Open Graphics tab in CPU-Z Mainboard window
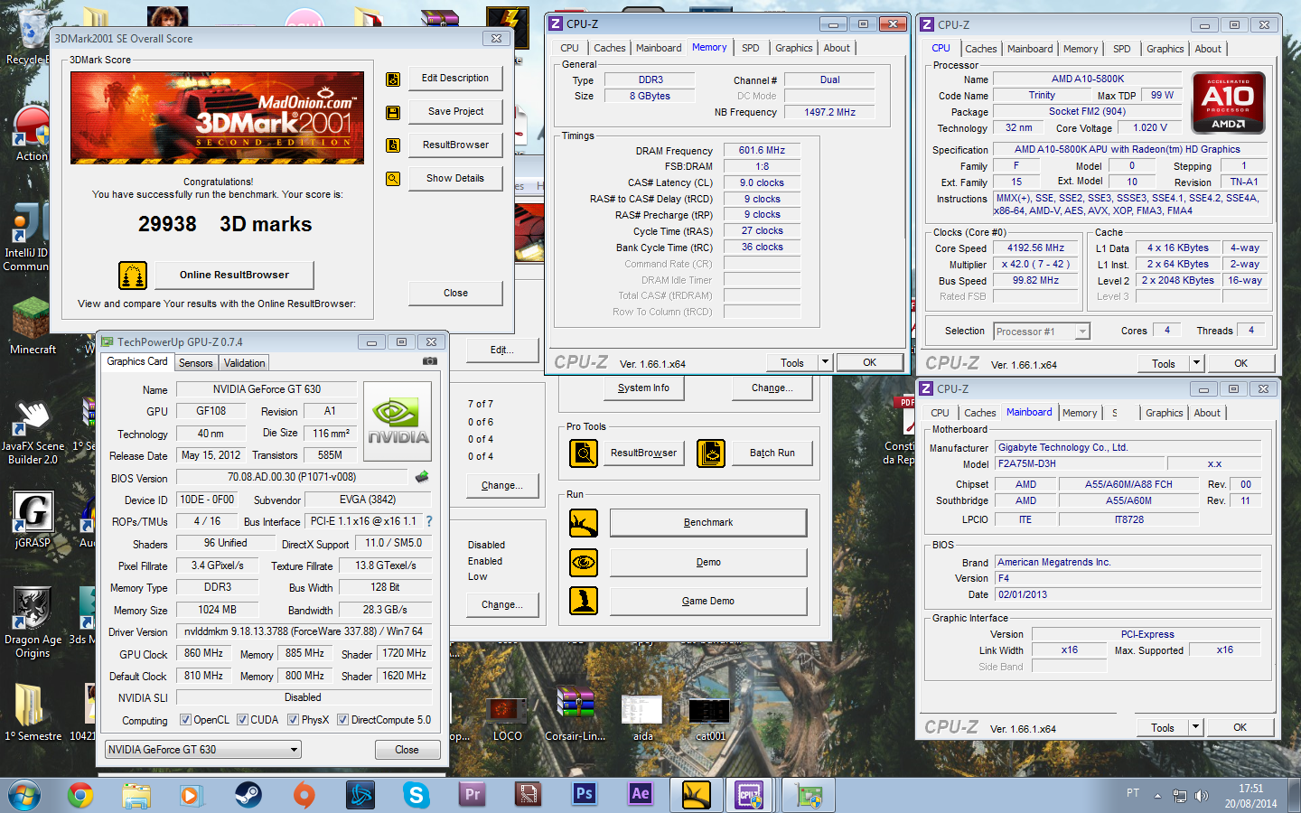The height and width of the screenshot is (813, 1301). pos(1165,413)
